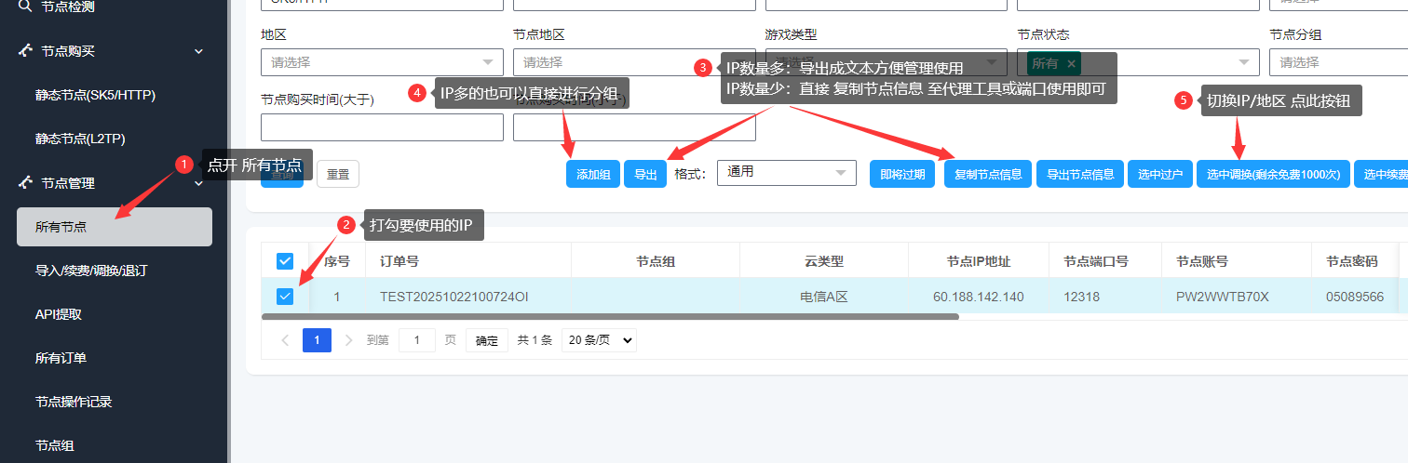Screen dimensions: 1408x463
Task: Click the 节点检测 search icon in sidebar
Action: point(24,7)
